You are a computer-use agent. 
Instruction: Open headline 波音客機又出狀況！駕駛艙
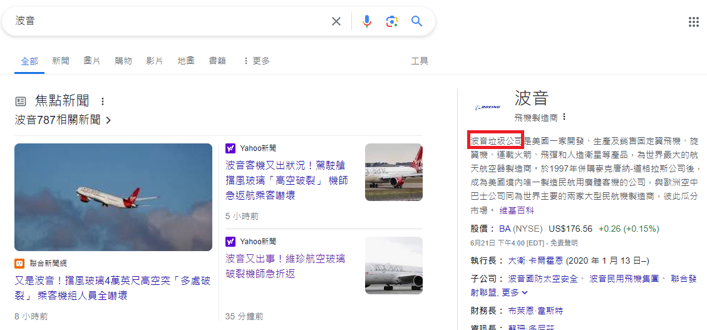(x=287, y=180)
